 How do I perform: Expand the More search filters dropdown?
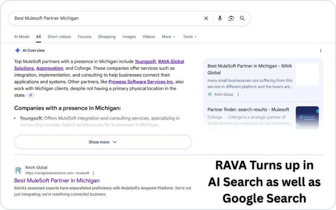pos(169,37)
